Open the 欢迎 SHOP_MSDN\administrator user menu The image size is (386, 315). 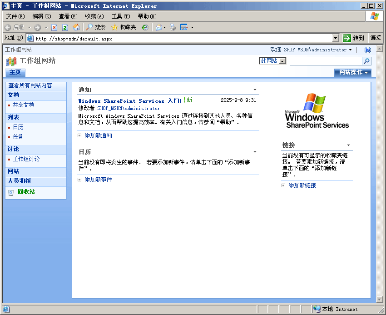[x=311, y=50]
